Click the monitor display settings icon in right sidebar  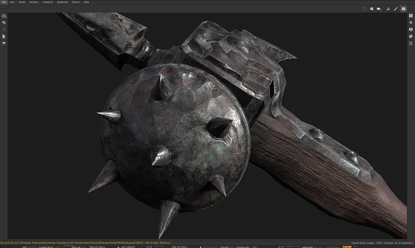411,30
